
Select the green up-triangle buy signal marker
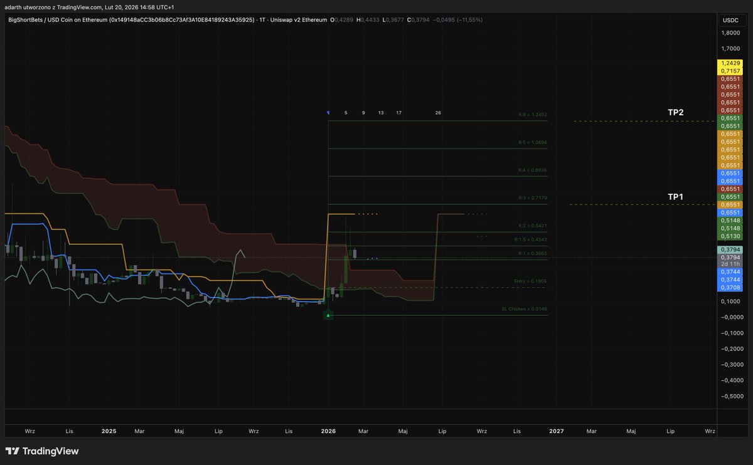pos(328,315)
